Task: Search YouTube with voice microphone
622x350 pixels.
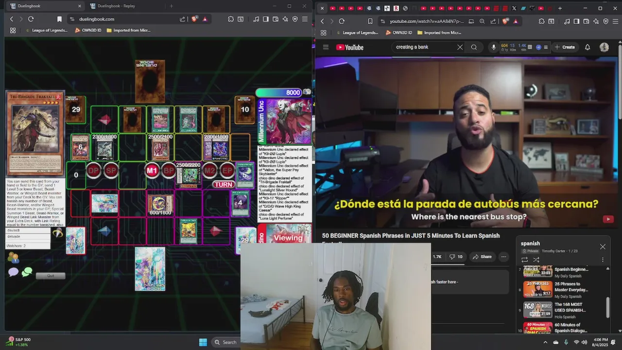Action: click(x=494, y=47)
